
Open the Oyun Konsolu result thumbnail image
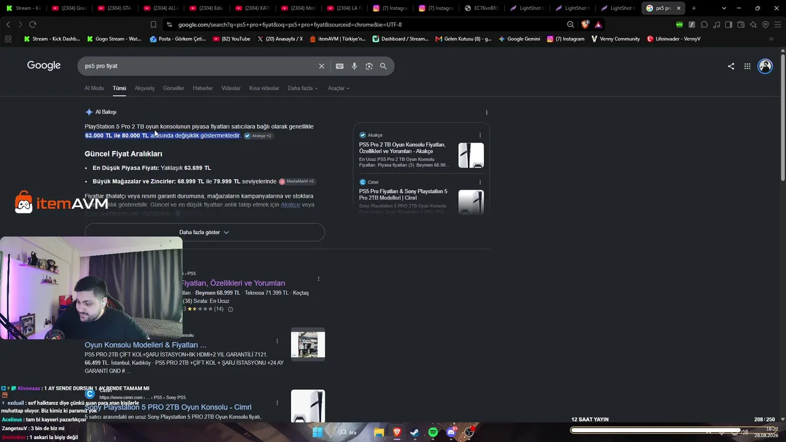[x=308, y=344]
